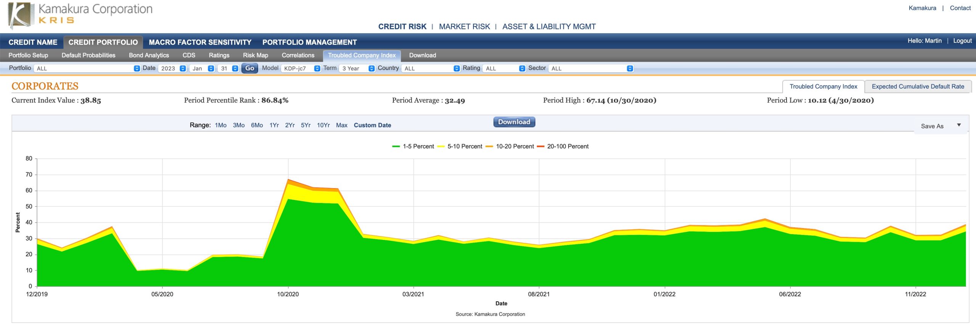The image size is (976, 334).
Task: Open the Term dropdown showing 3 Year
Action: (357, 68)
